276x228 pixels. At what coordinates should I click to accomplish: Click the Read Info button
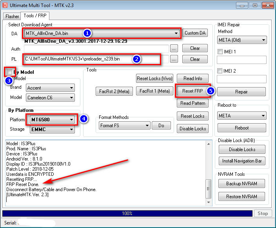pyautogui.click(x=192, y=78)
